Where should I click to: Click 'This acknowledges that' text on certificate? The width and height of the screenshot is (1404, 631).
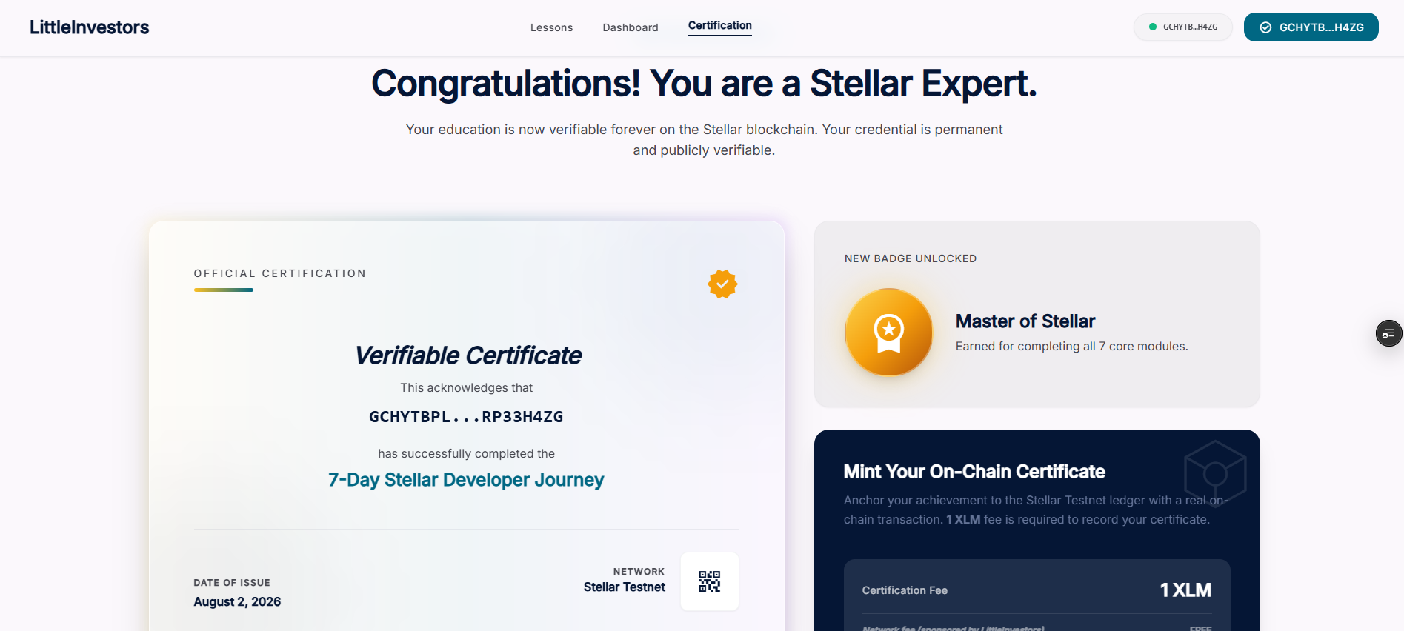[x=466, y=388]
